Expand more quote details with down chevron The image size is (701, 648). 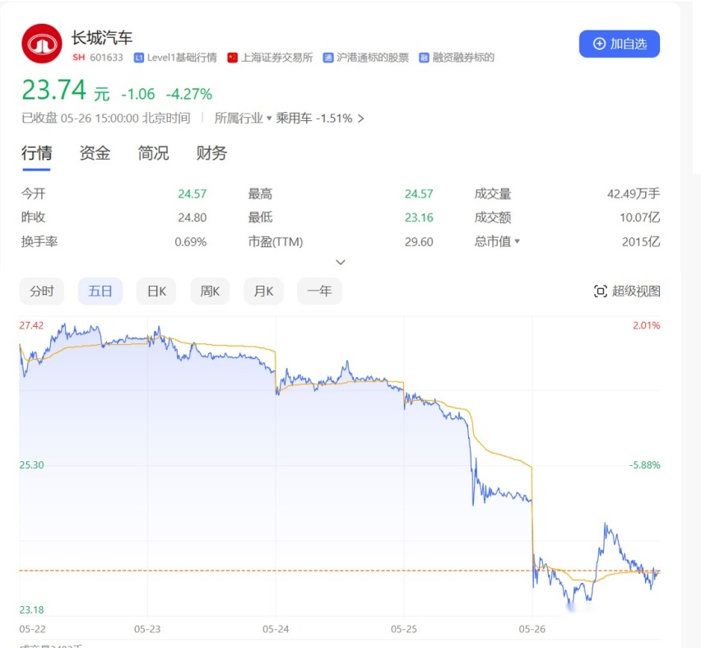tap(341, 262)
